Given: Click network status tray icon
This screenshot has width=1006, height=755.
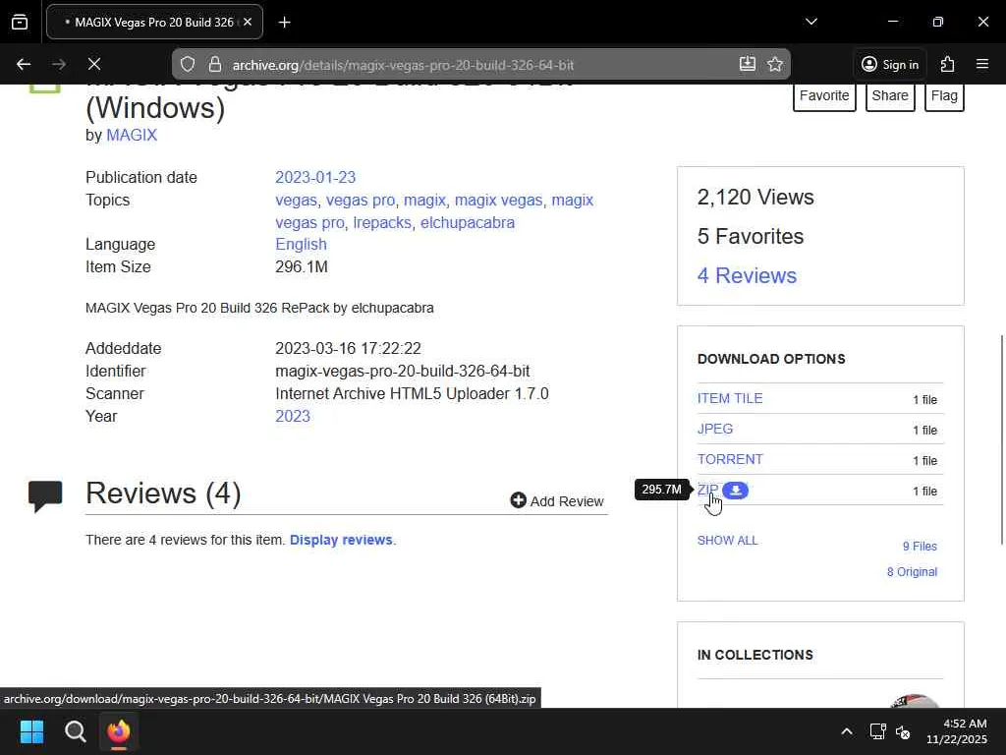Looking at the screenshot, I should coord(877,731).
